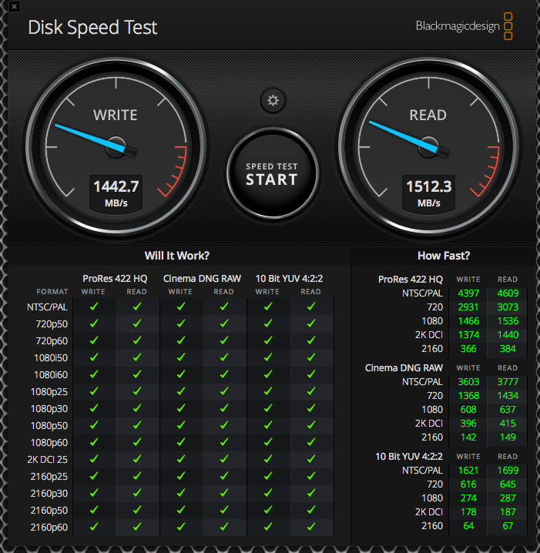This screenshot has height=553, width=540.
Task: Select the 1512.3 MB/s read readout
Action: pos(428,193)
